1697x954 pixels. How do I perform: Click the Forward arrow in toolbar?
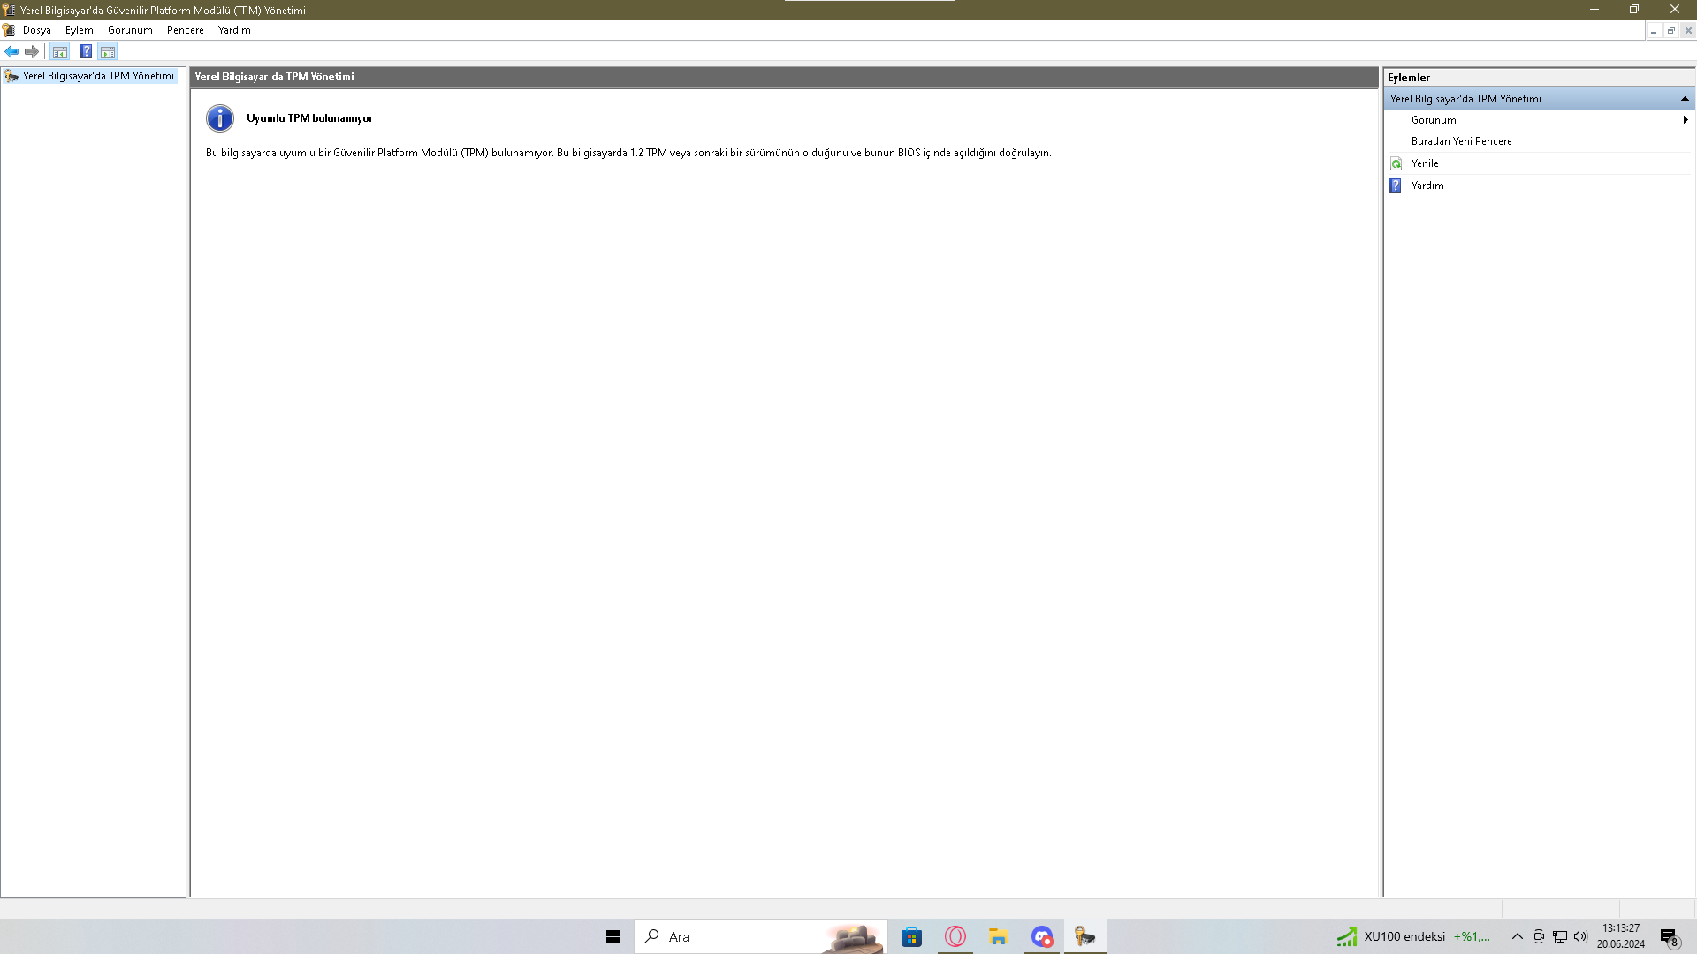tap(32, 52)
